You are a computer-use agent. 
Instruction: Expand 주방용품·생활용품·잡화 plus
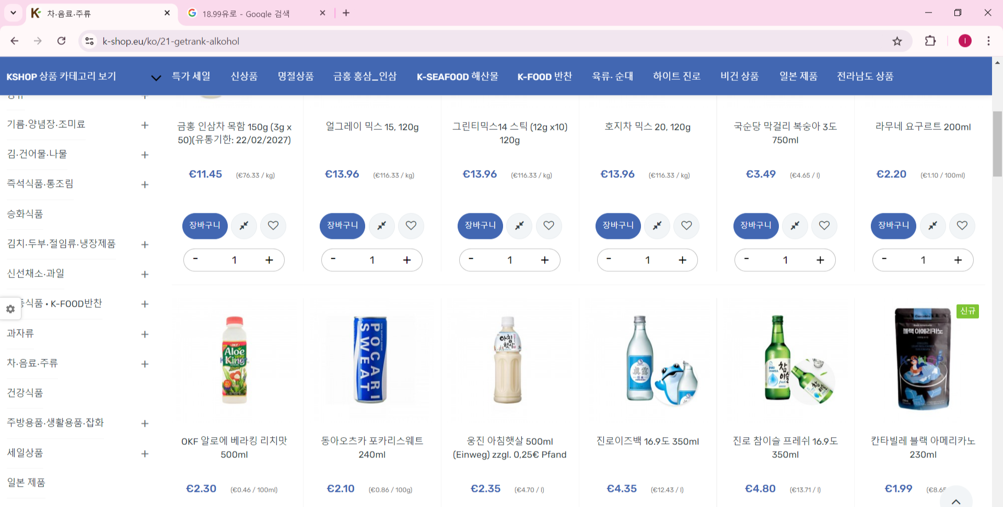pyautogui.click(x=145, y=424)
